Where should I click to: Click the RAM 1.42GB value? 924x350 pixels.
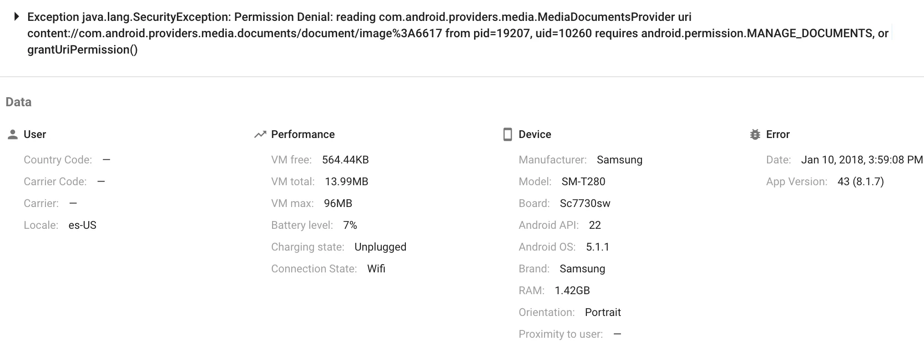coord(572,291)
